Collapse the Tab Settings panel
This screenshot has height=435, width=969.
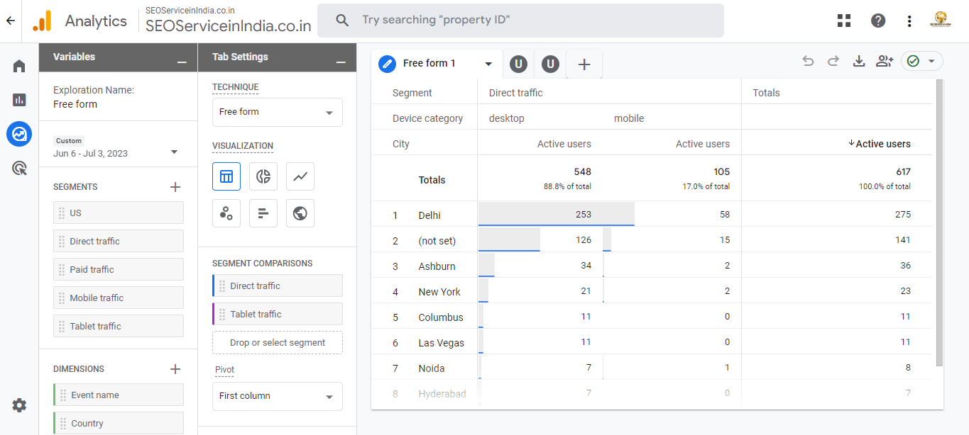pyautogui.click(x=341, y=62)
